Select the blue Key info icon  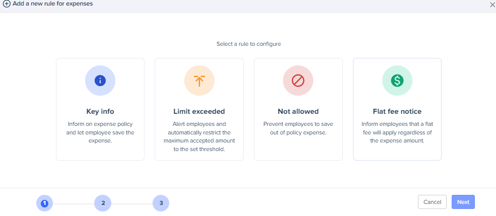[x=100, y=80]
